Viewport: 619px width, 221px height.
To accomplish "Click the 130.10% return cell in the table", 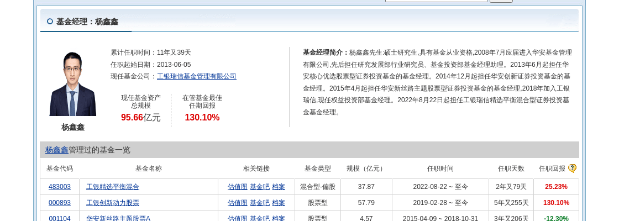I will (x=556, y=203).
